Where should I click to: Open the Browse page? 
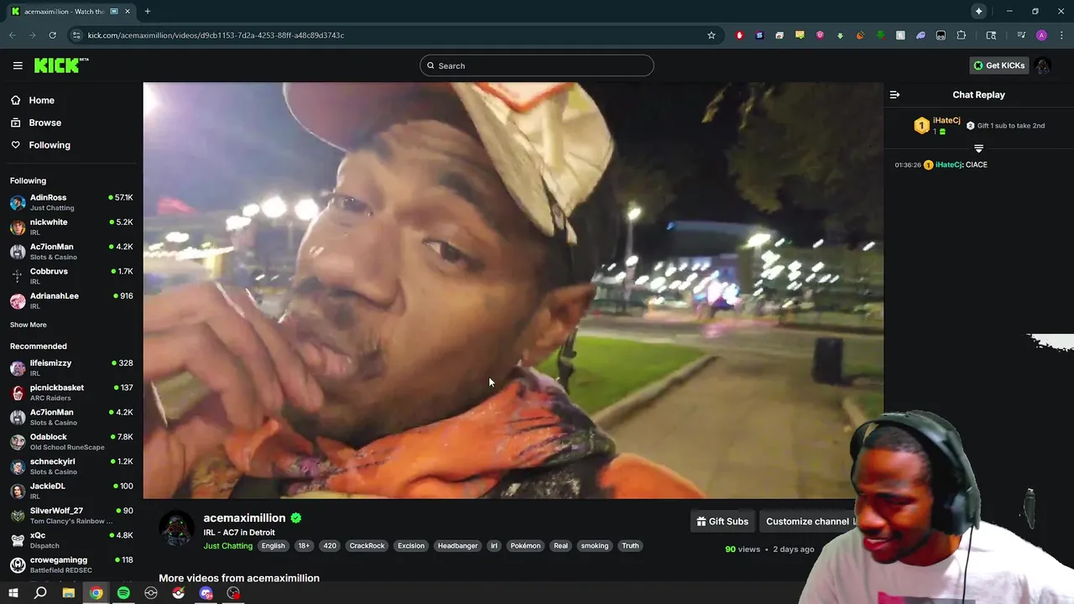tap(44, 122)
